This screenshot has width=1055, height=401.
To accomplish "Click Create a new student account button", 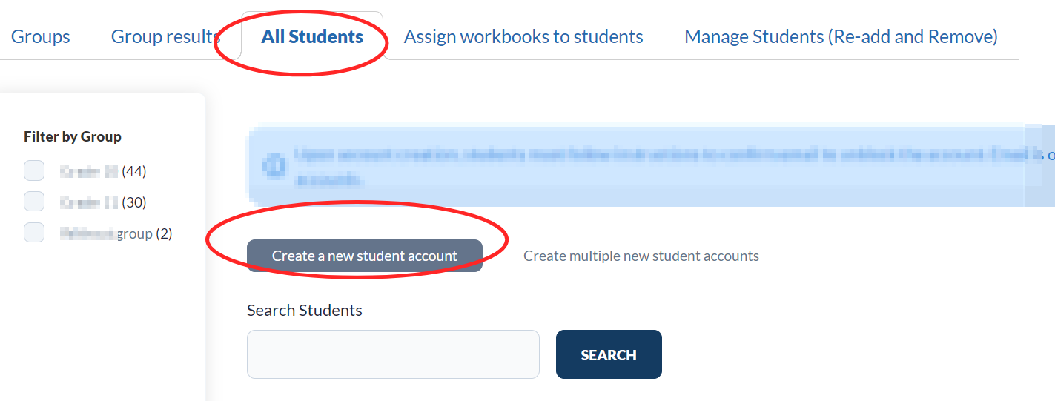I will (x=364, y=256).
